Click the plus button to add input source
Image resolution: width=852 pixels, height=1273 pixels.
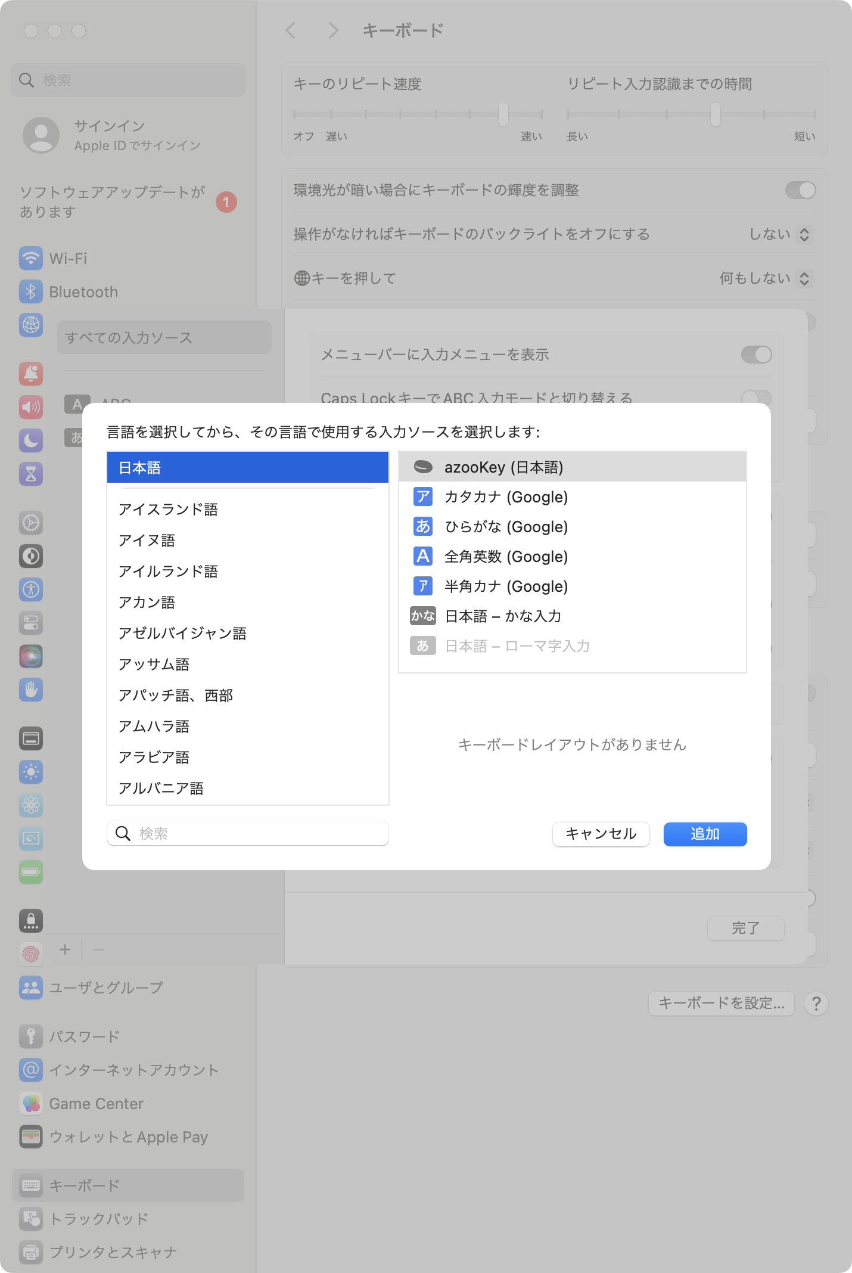point(65,949)
